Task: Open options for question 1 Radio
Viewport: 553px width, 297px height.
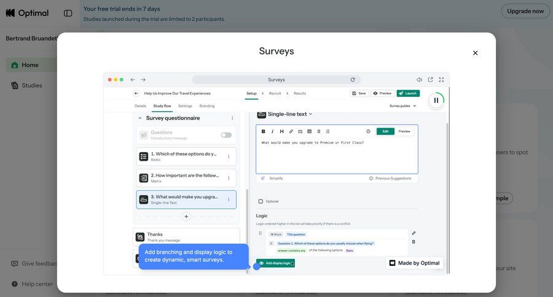Action: [229, 156]
